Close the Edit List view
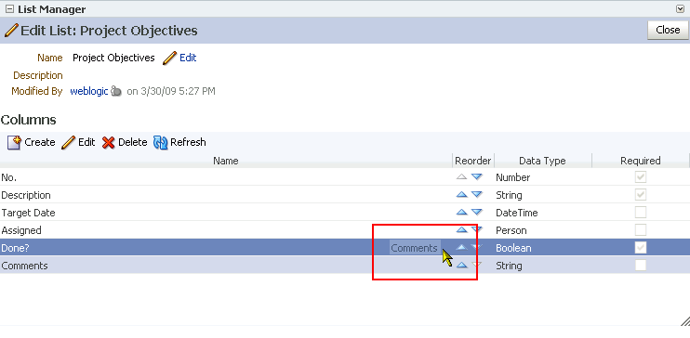The height and width of the screenshot is (338, 690). pos(668,30)
